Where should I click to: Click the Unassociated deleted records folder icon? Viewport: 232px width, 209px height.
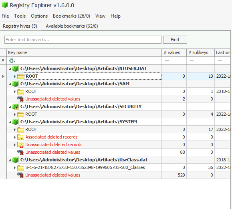tap(20, 145)
